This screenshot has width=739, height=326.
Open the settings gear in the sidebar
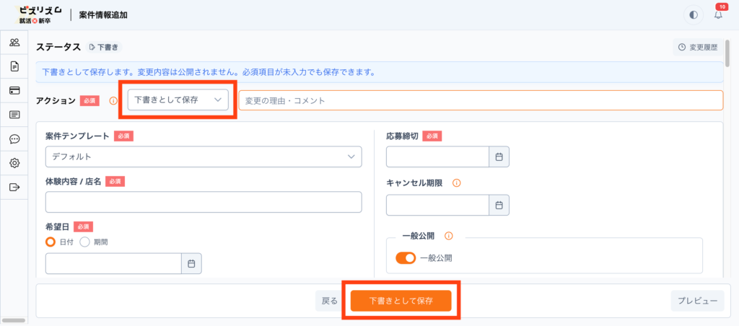click(x=14, y=163)
